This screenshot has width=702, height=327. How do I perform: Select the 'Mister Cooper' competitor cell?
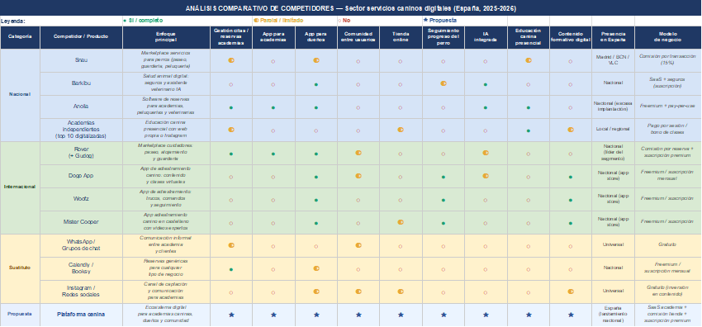click(x=81, y=222)
